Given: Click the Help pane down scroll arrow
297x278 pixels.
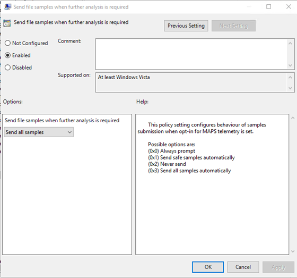Looking at the screenshot, I should pos(293,251).
